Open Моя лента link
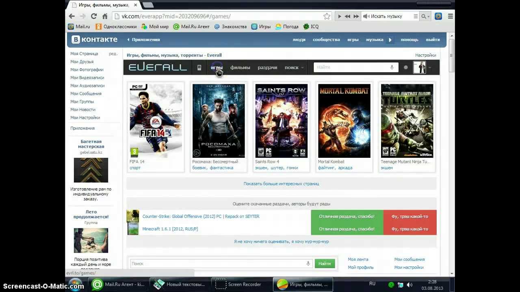 [x=358, y=260]
